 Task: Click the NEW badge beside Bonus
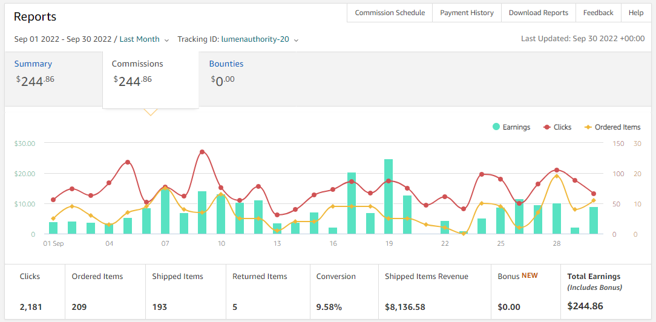tap(530, 275)
